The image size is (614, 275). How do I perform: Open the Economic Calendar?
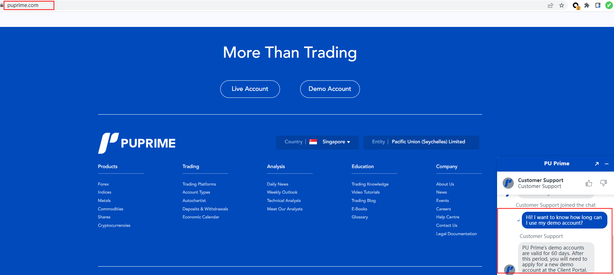coord(201,217)
